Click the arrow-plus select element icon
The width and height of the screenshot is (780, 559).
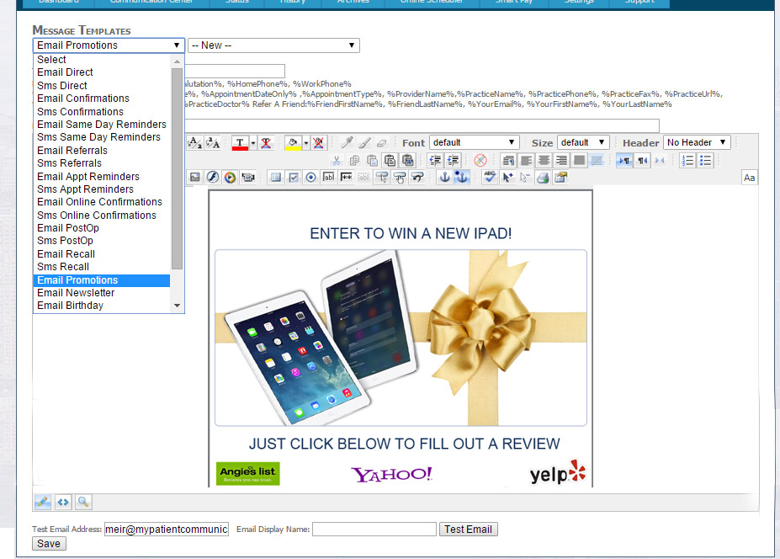(x=507, y=177)
